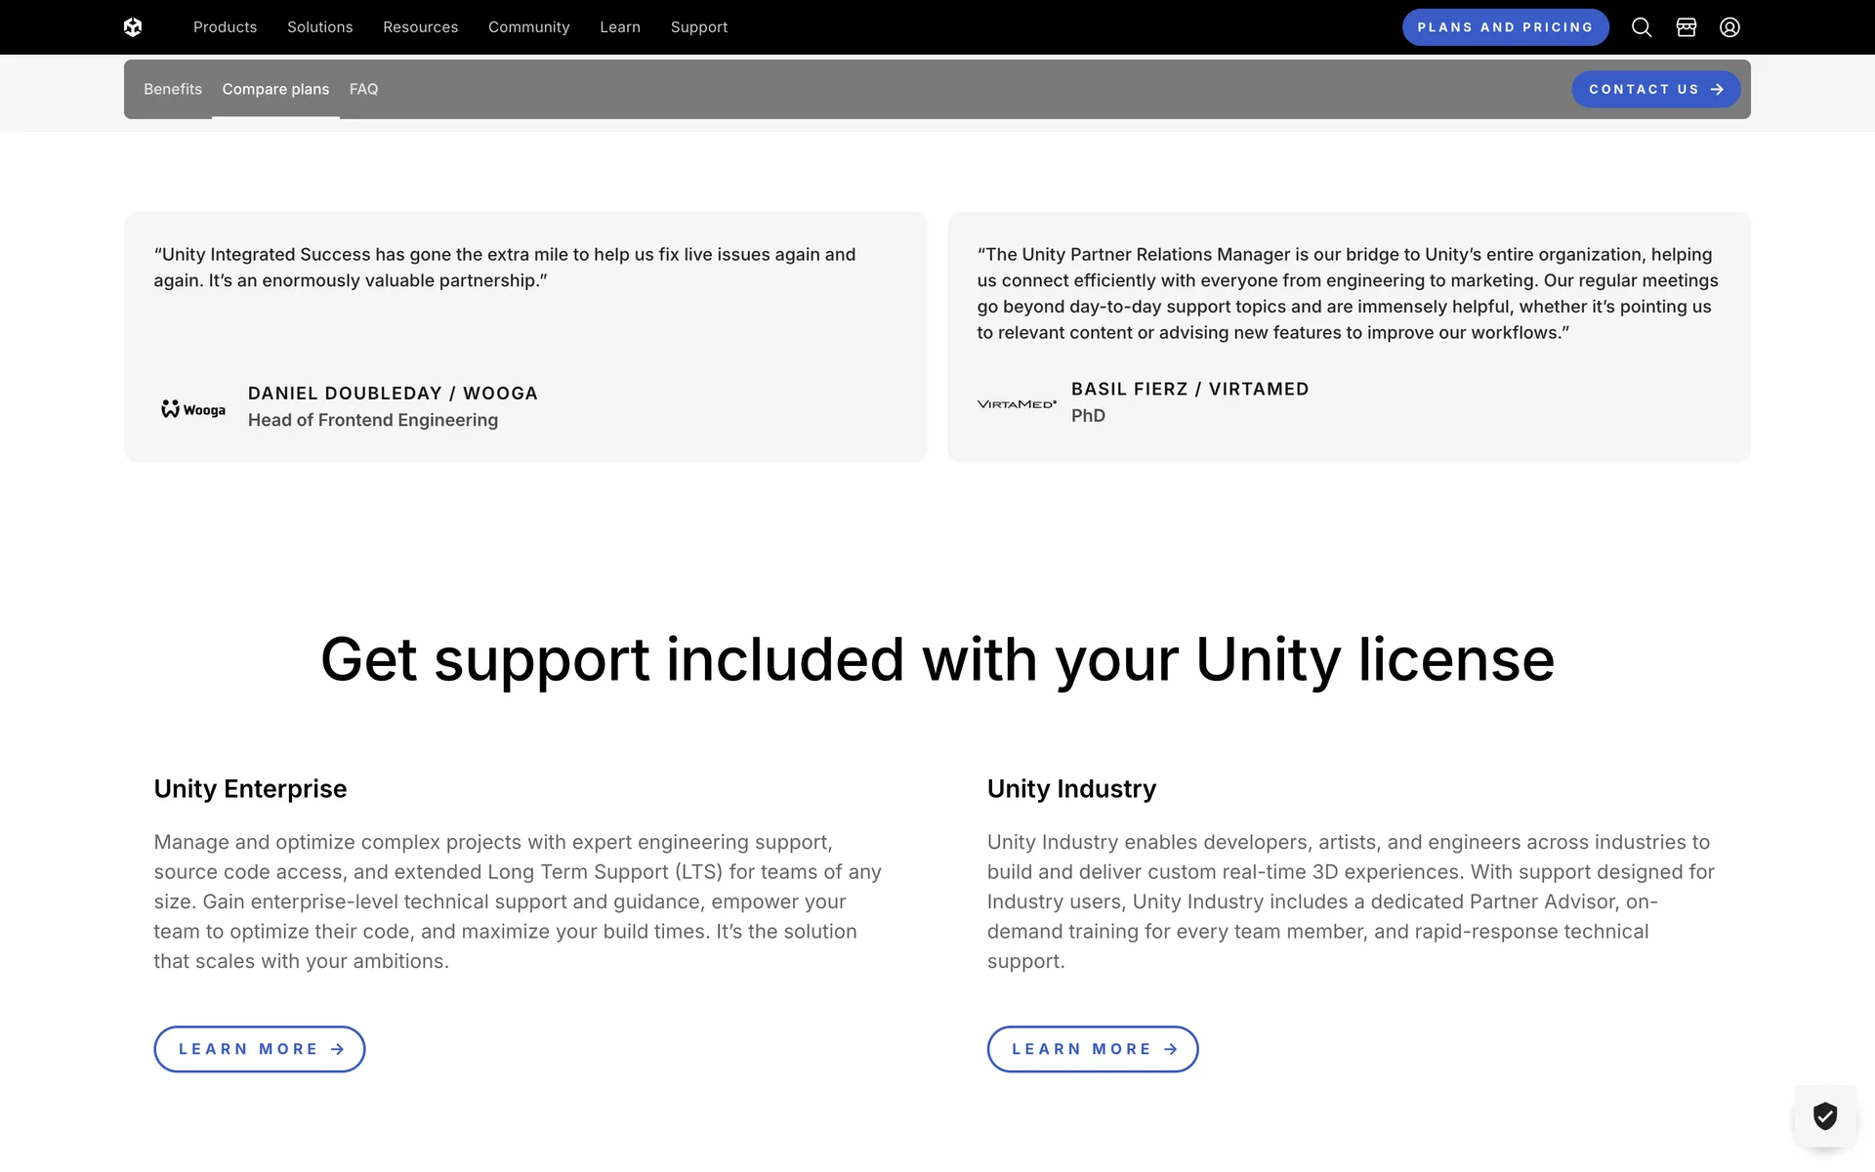The width and height of the screenshot is (1875, 1172).
Task: Expand the Resources menu
Action: 420,27
